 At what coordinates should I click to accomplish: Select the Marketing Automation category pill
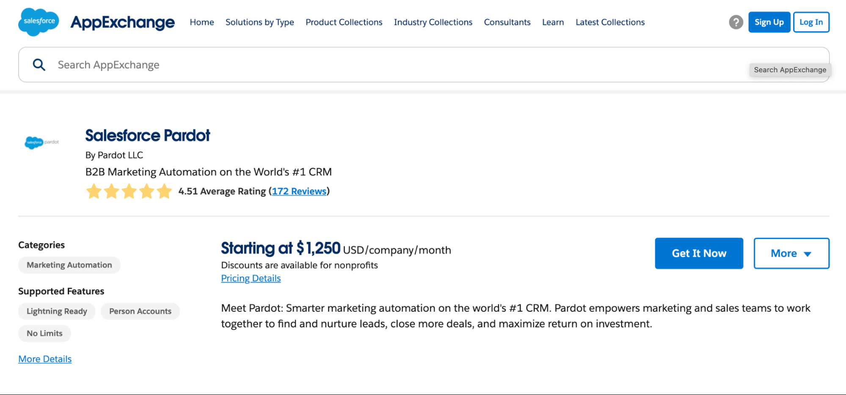click(x=69, y=265)
